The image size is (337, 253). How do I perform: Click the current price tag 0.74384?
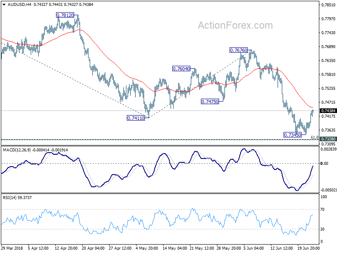tap(328, 111)
